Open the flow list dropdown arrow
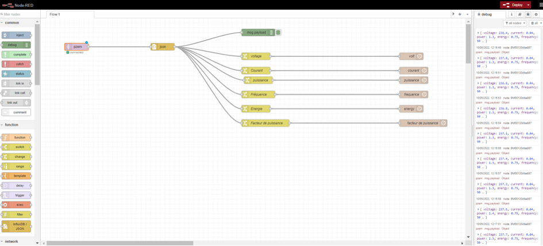This screenshot has height=246, width=543. (x=467, y=14)
